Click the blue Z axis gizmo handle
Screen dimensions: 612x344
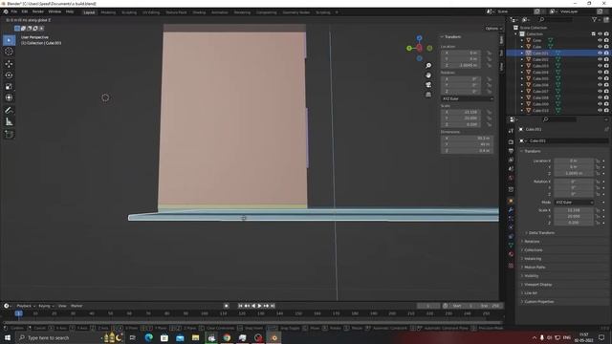(419, 38)
